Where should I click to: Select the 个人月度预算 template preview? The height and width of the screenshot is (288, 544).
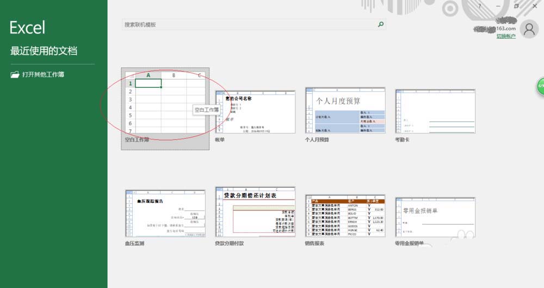coord(345,110)
